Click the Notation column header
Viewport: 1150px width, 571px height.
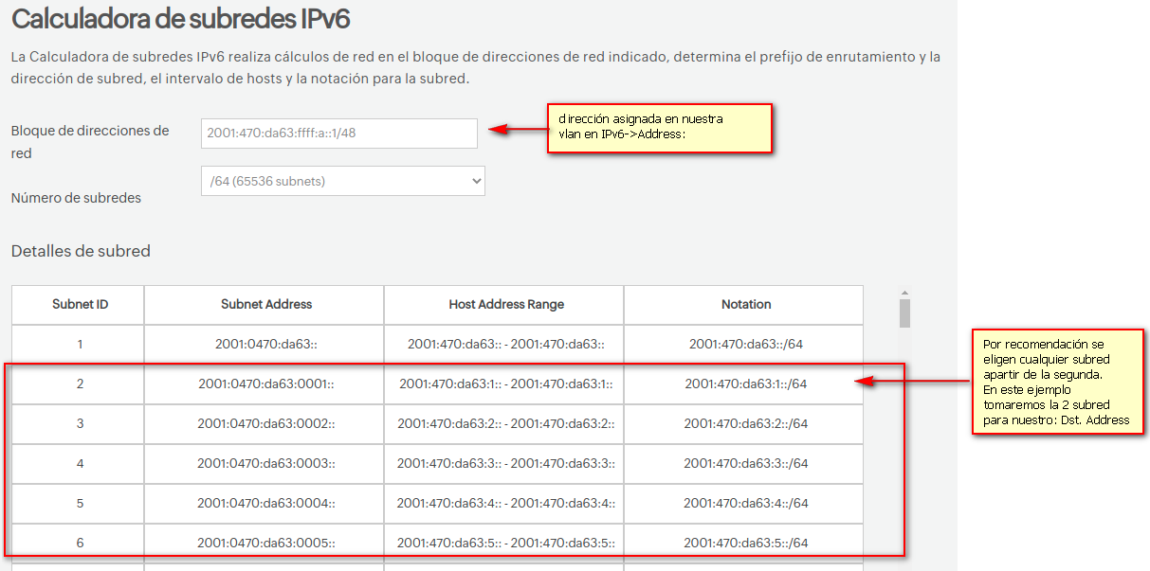click(745, 305)
